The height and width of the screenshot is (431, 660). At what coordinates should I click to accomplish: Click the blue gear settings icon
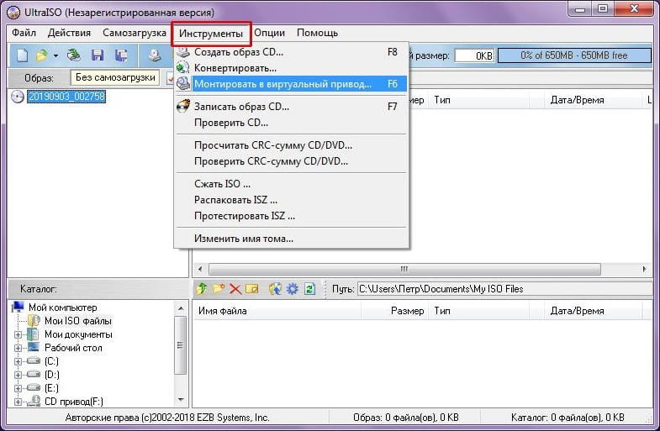292,289
